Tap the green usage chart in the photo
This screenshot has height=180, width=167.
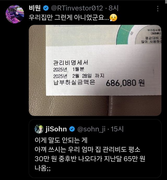click(x=125, y=35)
